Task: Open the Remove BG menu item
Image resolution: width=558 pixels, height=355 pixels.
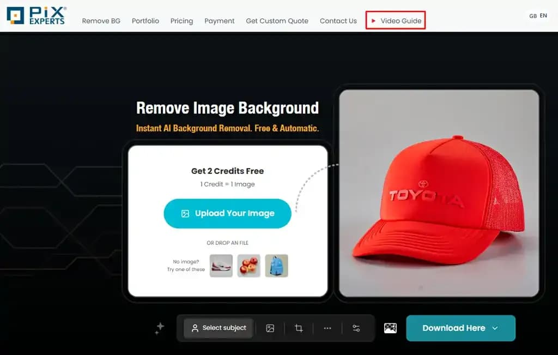Action: click(x=101, y=21)
